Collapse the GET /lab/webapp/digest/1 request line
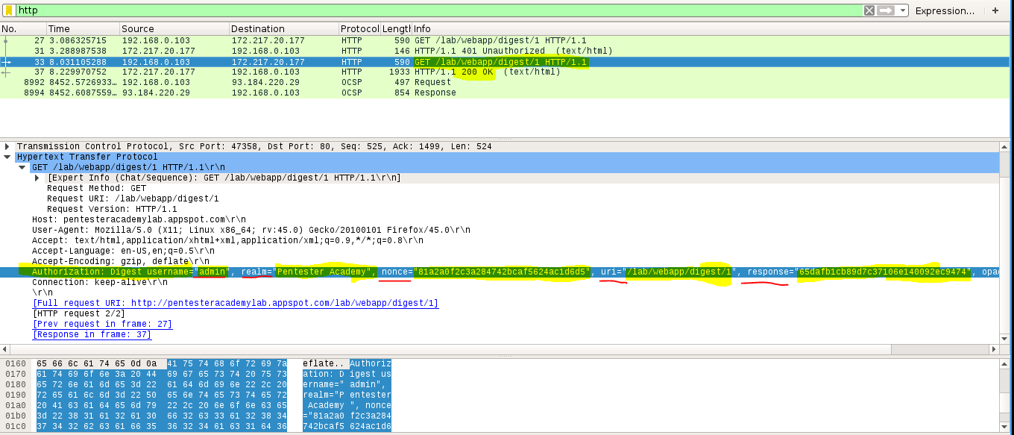1014x435 pixels. tap(22, 168)
